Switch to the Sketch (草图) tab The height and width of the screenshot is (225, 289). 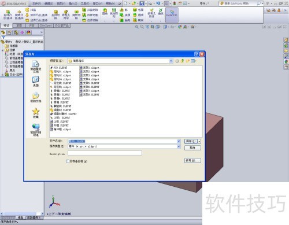[x=19, y=25]
